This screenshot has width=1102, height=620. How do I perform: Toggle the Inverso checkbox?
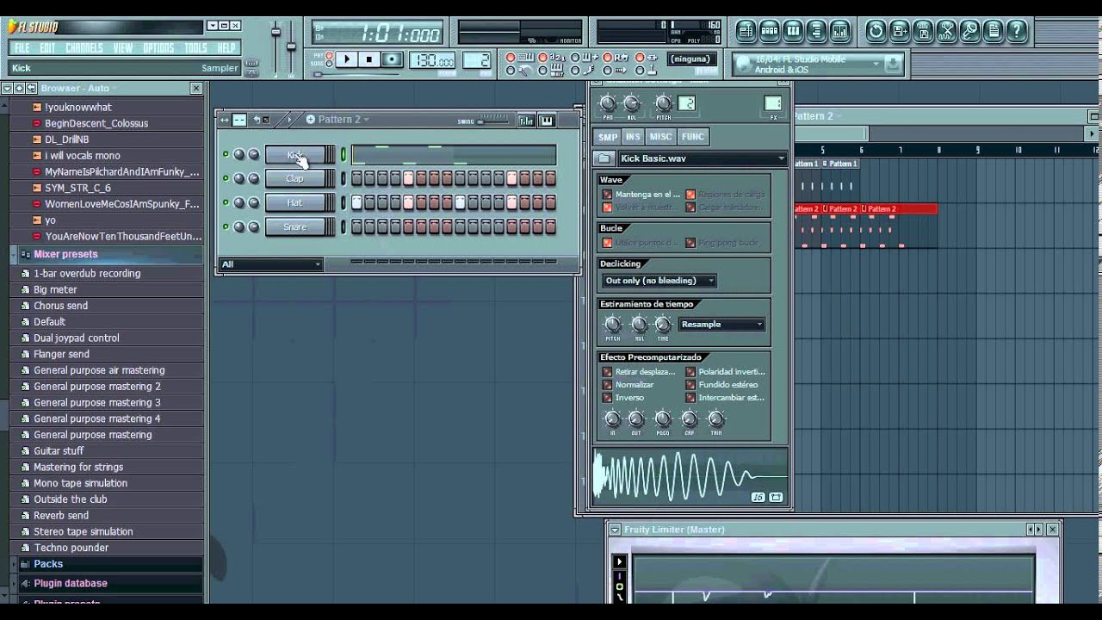tap(608, 398)
